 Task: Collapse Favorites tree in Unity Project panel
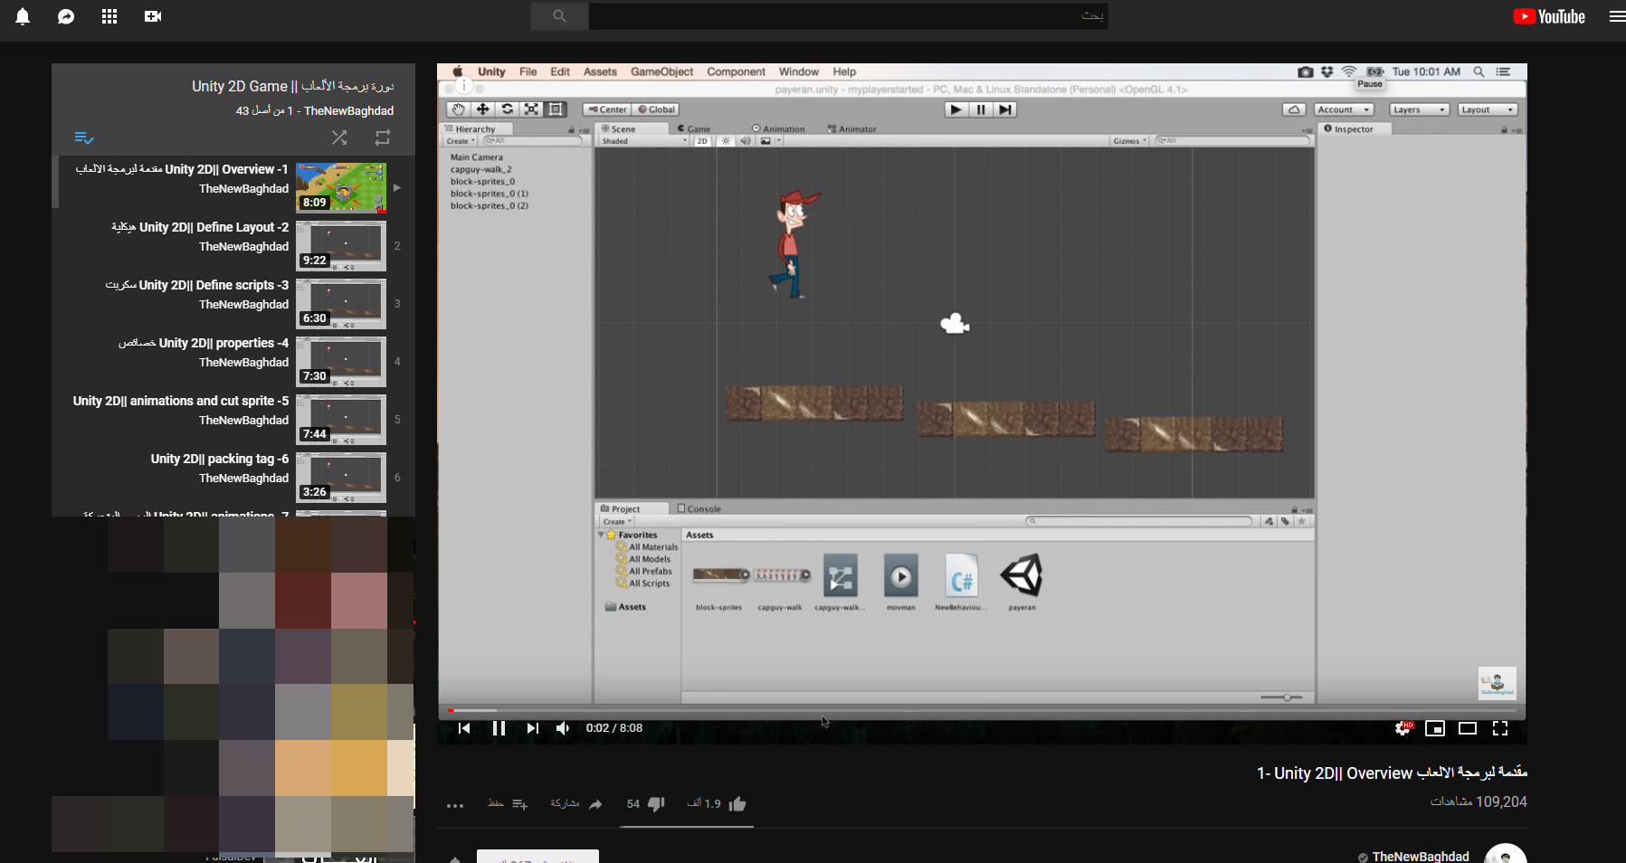tap(601, 536)
